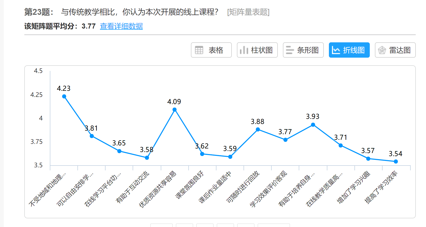The width and height of the screenshot is (426, 227).
Task: Click the 4.23 data point on line
Action: coord(64,96)
